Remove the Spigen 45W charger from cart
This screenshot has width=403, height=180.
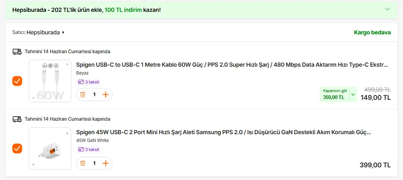83,163
